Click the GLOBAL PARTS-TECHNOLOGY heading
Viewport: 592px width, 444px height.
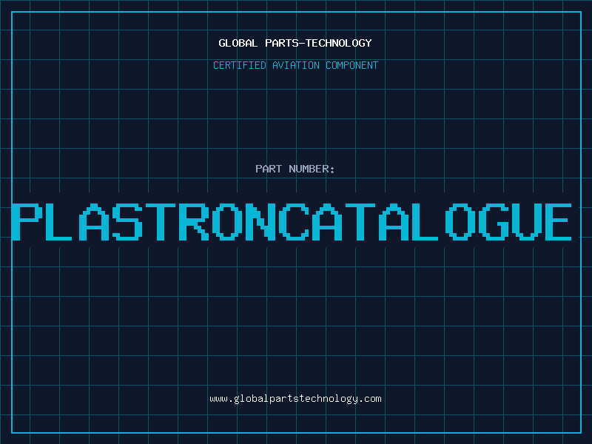tap(295, 43)
